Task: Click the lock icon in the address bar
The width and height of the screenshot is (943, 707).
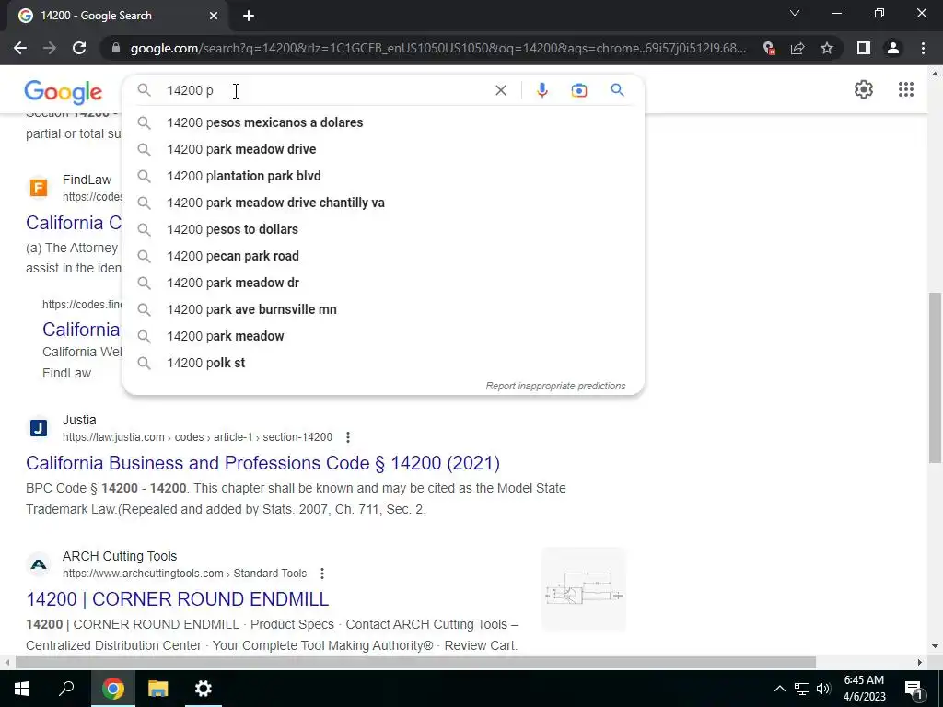Action: coord(116,48)
